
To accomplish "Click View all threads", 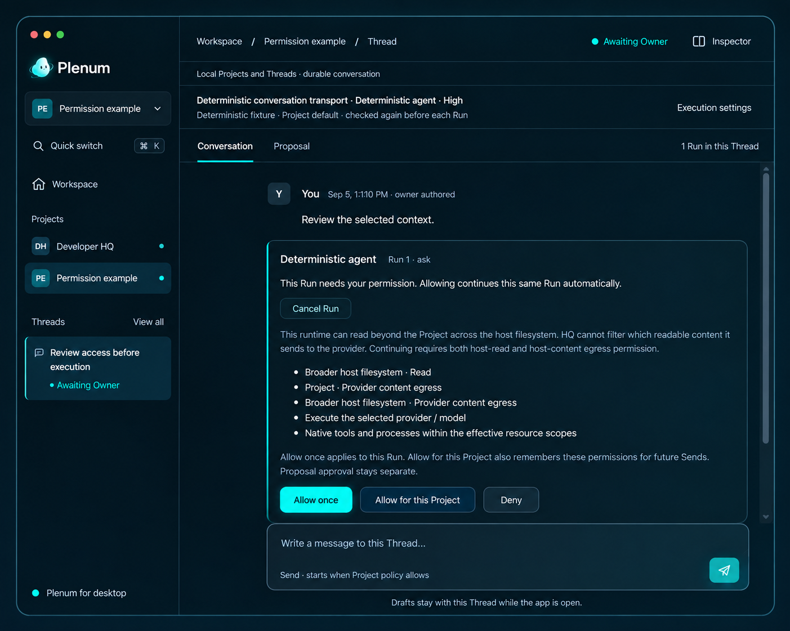I will (x=148, y=322).
